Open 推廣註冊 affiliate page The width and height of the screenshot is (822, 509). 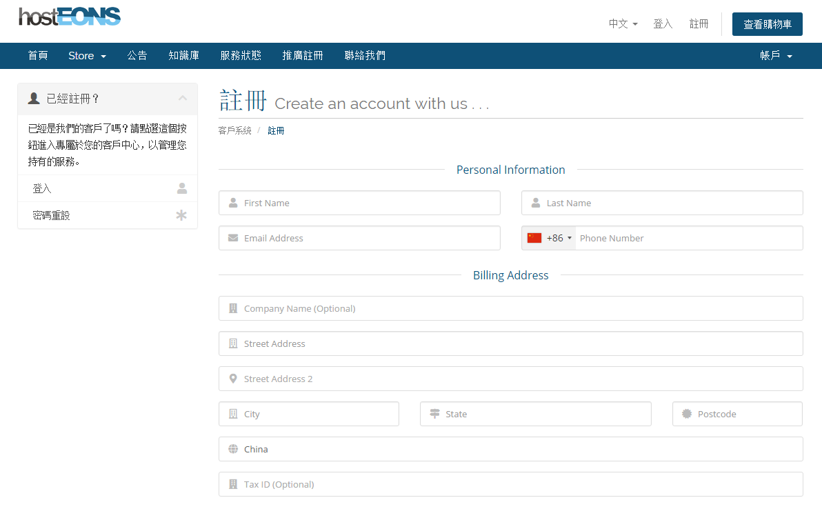(303, 56)
